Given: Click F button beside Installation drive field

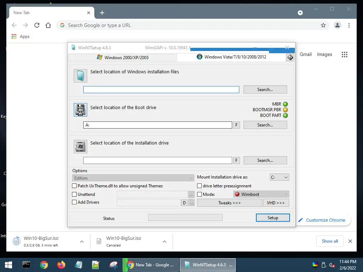Looking at the screenshot, I should tap(236, 160).
